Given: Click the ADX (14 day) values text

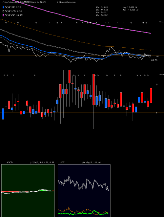Looking at the screenshot, I should (92, 162).
